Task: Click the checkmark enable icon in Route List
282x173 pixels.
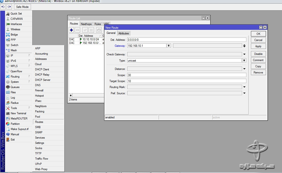Action: pyautogui.click(x=85, y=30)
